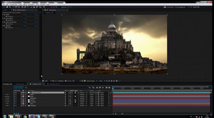Select the Clone Stamp tool
Viewport: 214px width, 118px height.
point(34,7)
